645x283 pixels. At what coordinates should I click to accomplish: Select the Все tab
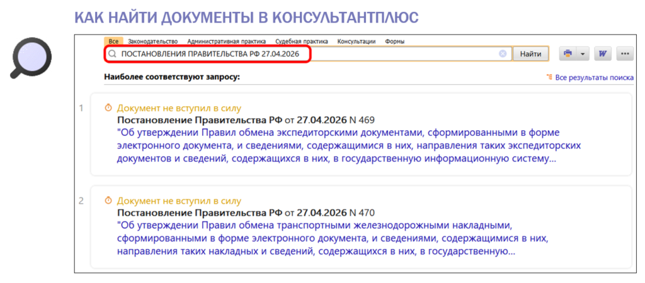point(114,41)
